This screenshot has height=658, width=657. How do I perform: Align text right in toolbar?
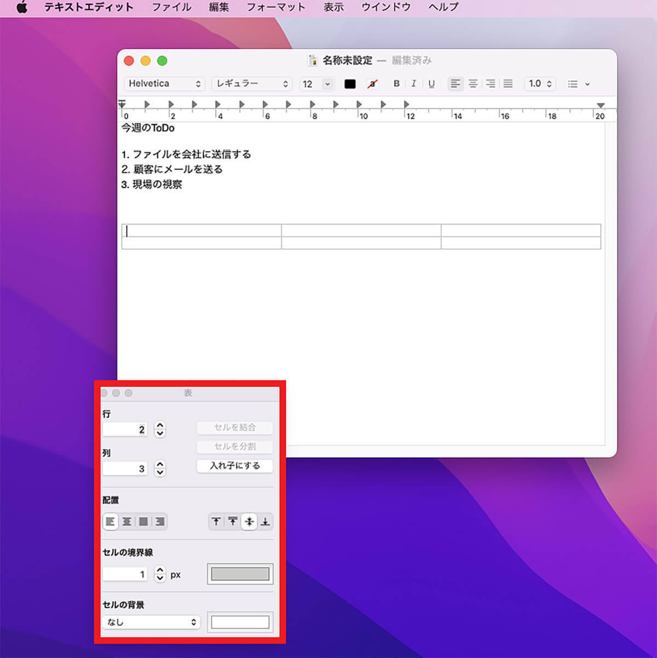(491, 84)
